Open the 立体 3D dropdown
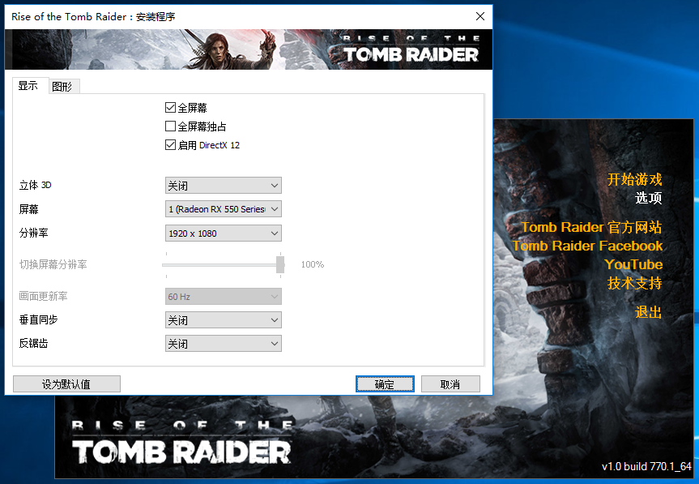 pos(224,186)
